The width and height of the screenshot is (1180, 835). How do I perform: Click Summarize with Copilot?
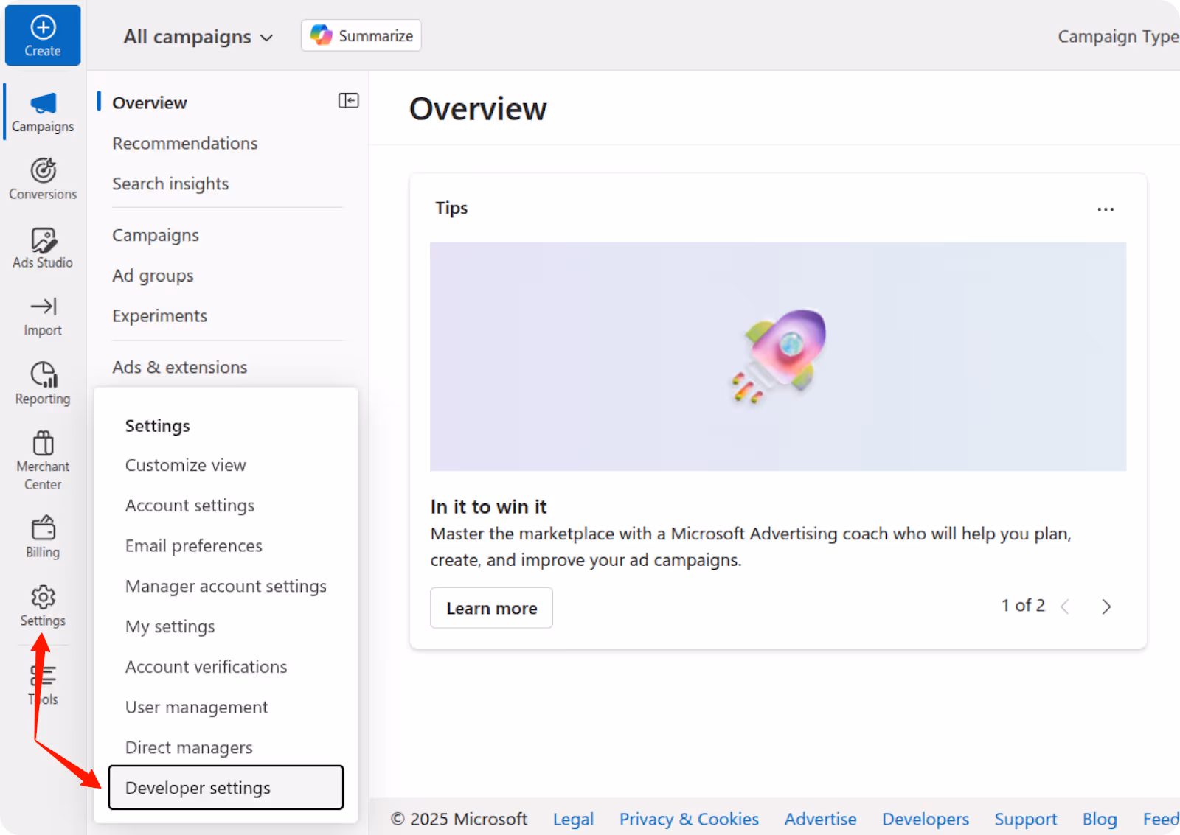(361, 35)
